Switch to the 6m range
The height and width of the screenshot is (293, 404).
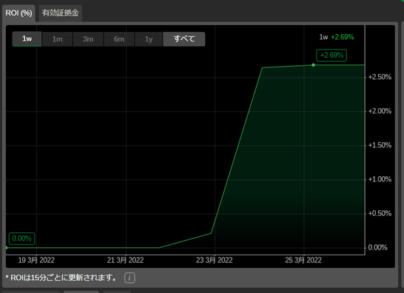coord(119,39)
